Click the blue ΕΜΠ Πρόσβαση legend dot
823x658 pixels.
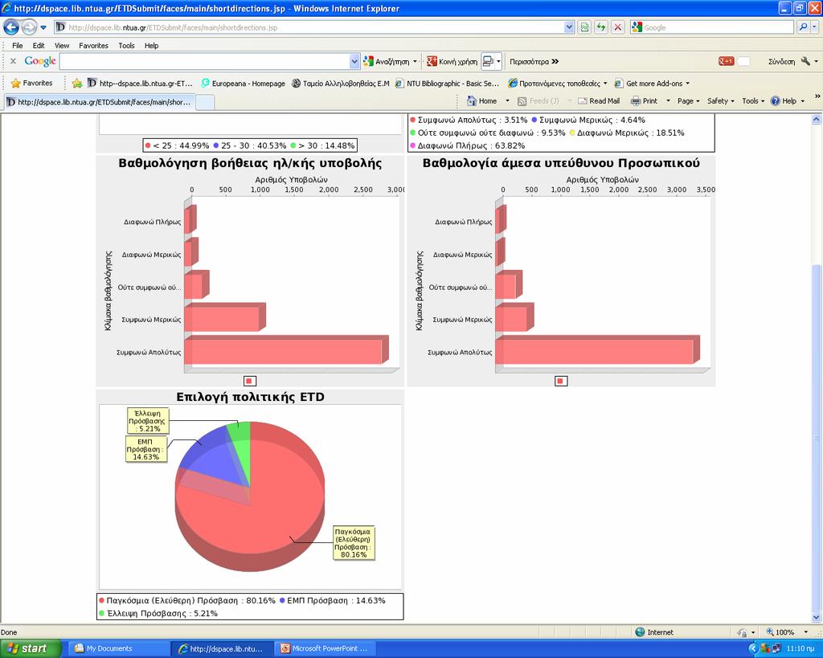pos(283,600)
